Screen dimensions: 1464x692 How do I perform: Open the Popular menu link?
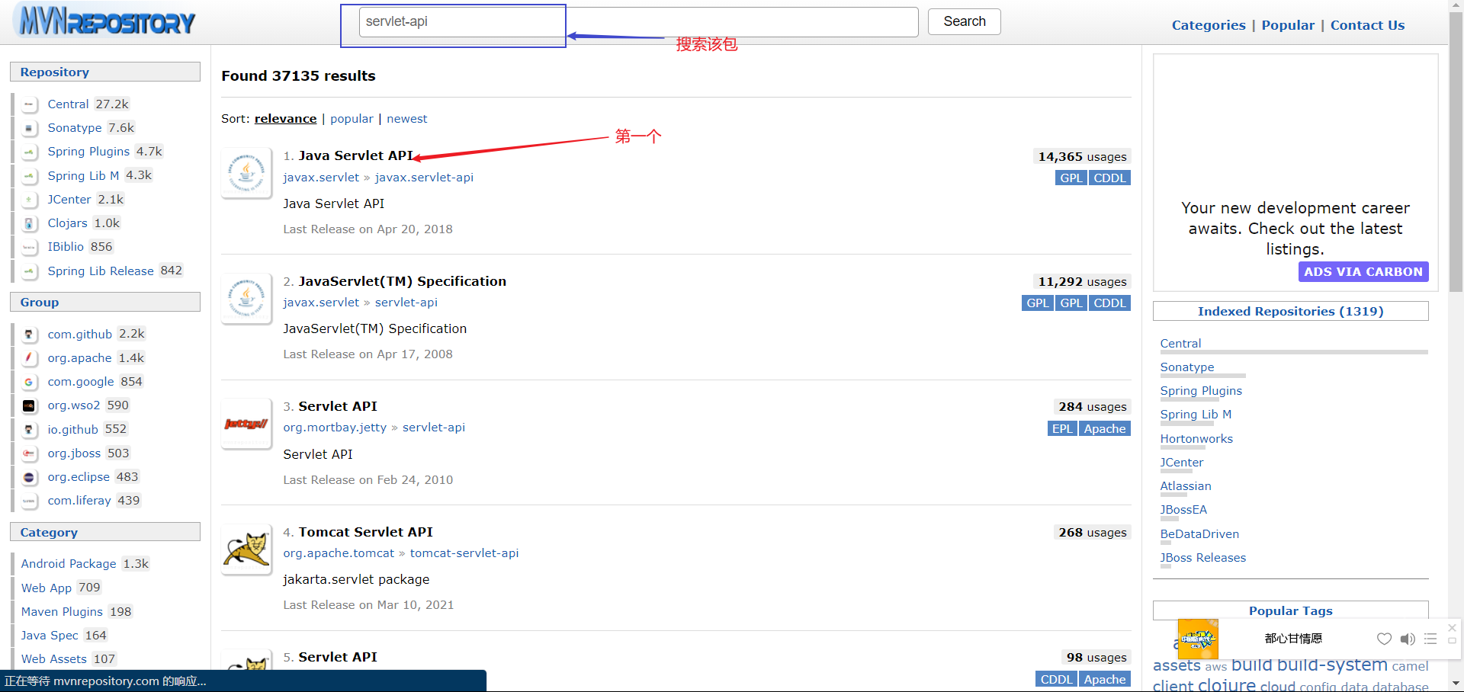point(1288,25)
